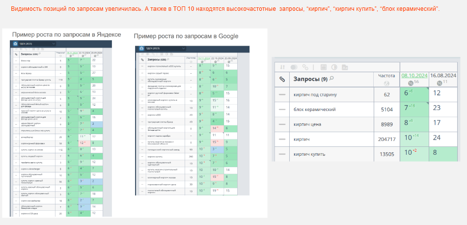Click the rightmost toolbar icon above Запросы (9)
This screenshot has width=467, height=225.
[x=345, y=67]
